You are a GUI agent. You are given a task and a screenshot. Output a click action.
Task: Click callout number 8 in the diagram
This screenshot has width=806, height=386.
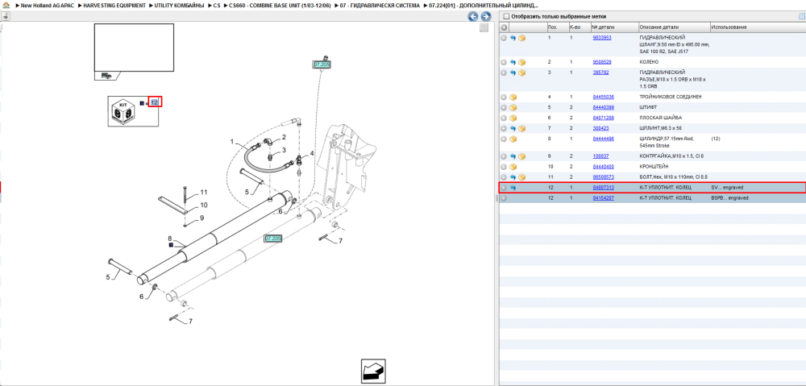[x=169, y=239]
